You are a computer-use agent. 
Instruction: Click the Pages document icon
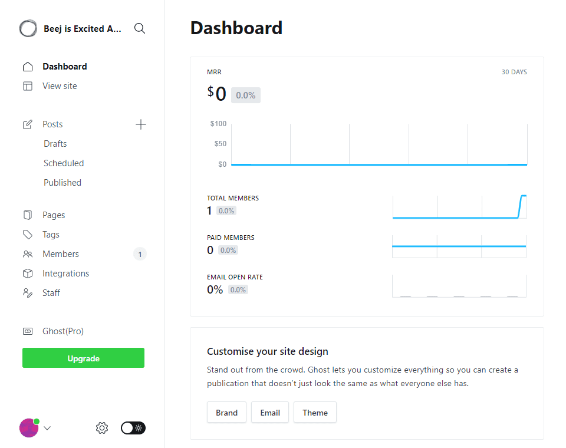(x=28, y=215)
